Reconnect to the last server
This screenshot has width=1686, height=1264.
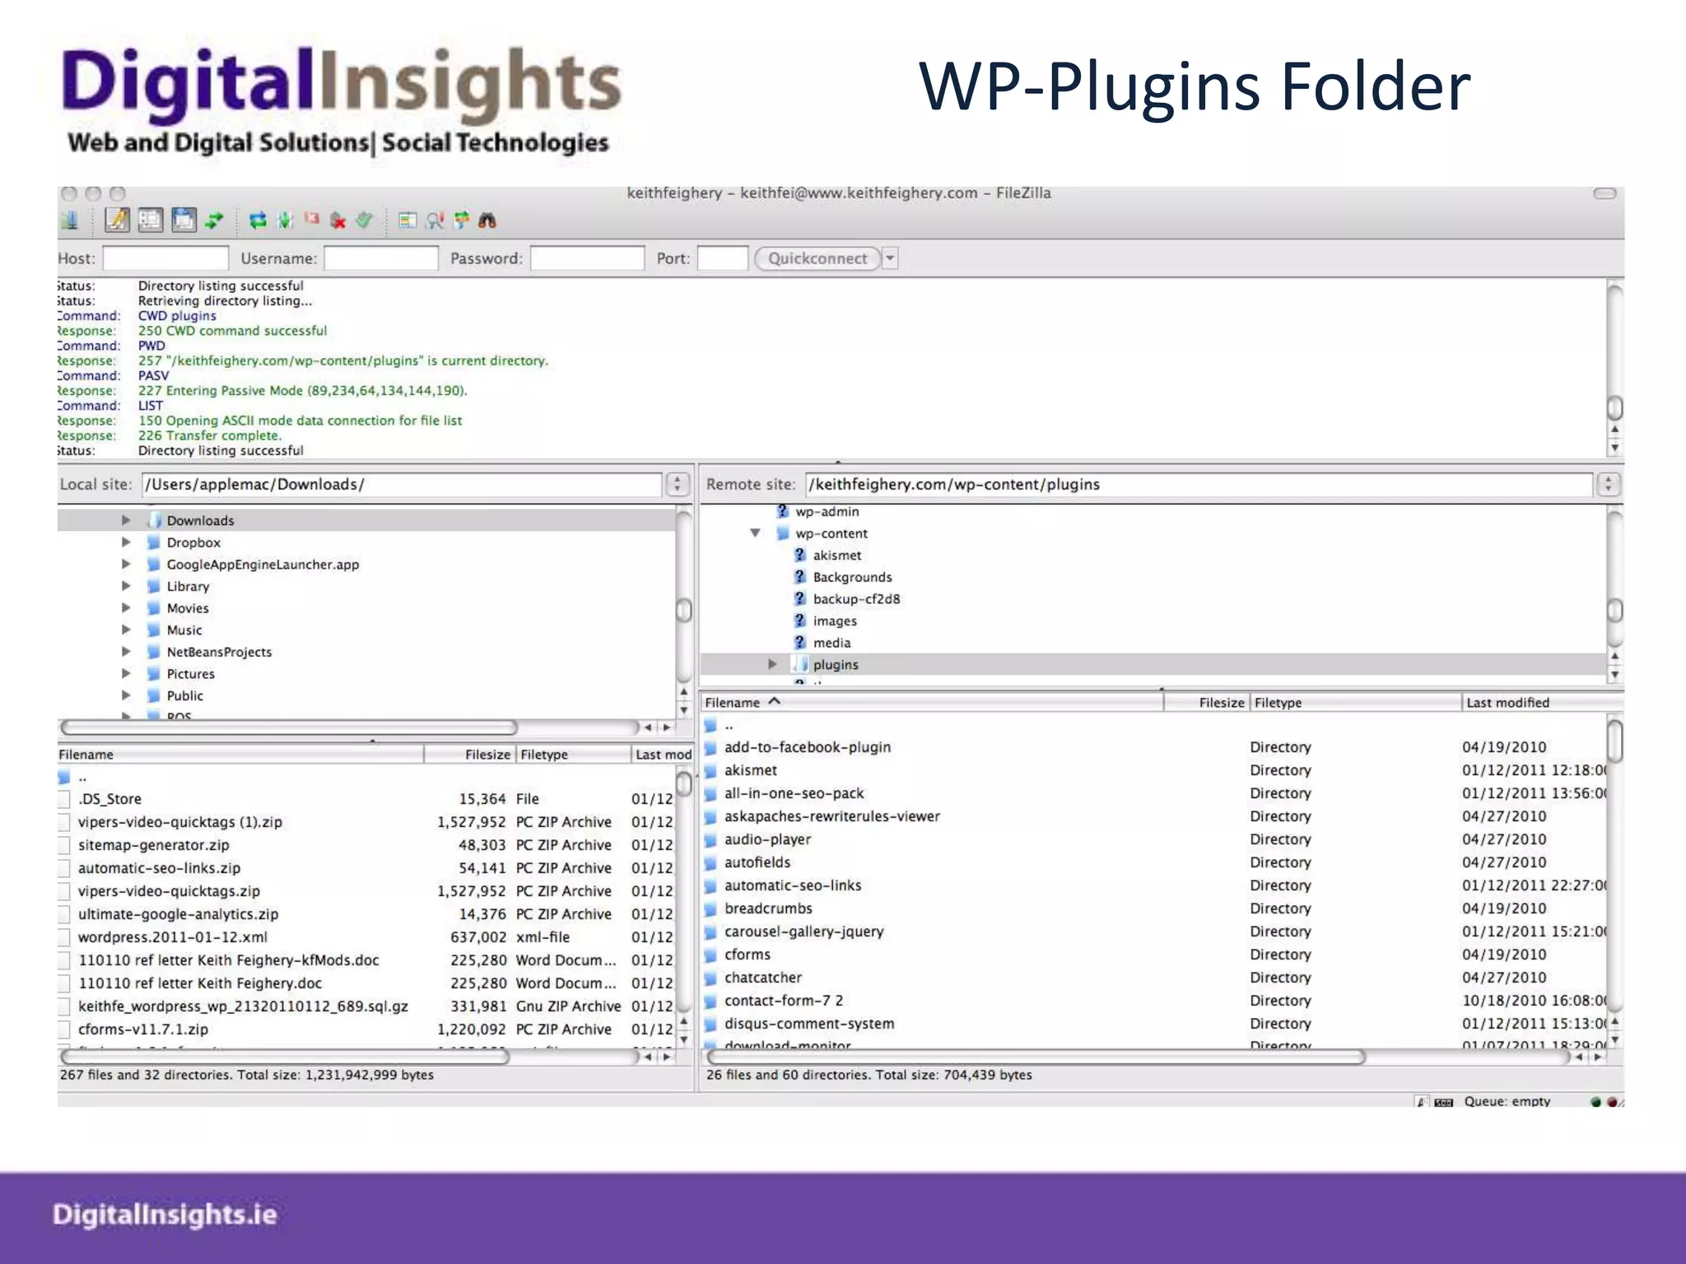pyautogui.click(x=364, y=220)
